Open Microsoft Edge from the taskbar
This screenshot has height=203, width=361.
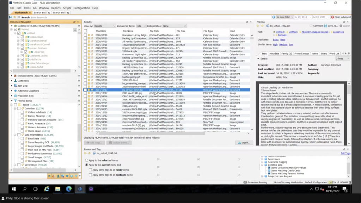point(69,189)
